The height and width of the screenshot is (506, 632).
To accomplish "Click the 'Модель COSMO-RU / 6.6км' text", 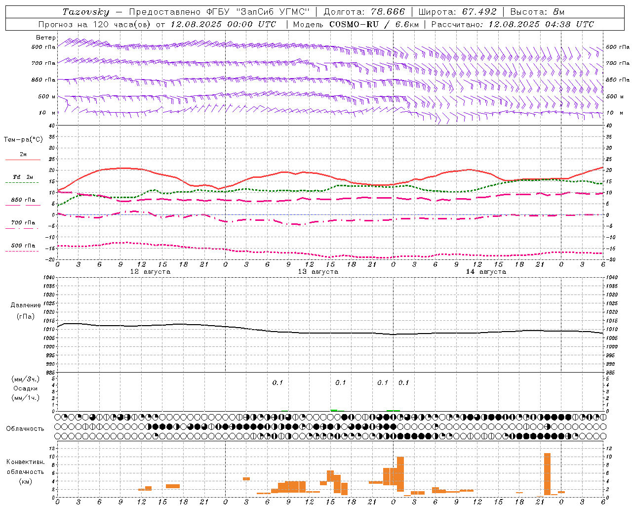I will click(x=355, y=24).
